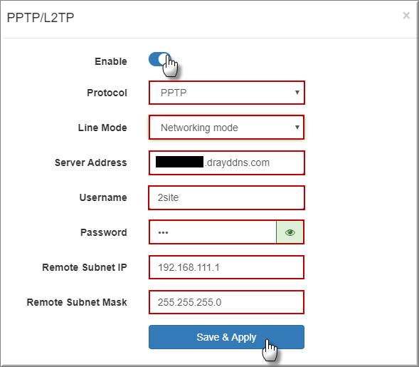
Task: Click into the Password dots field
Action: coord(213,232)
